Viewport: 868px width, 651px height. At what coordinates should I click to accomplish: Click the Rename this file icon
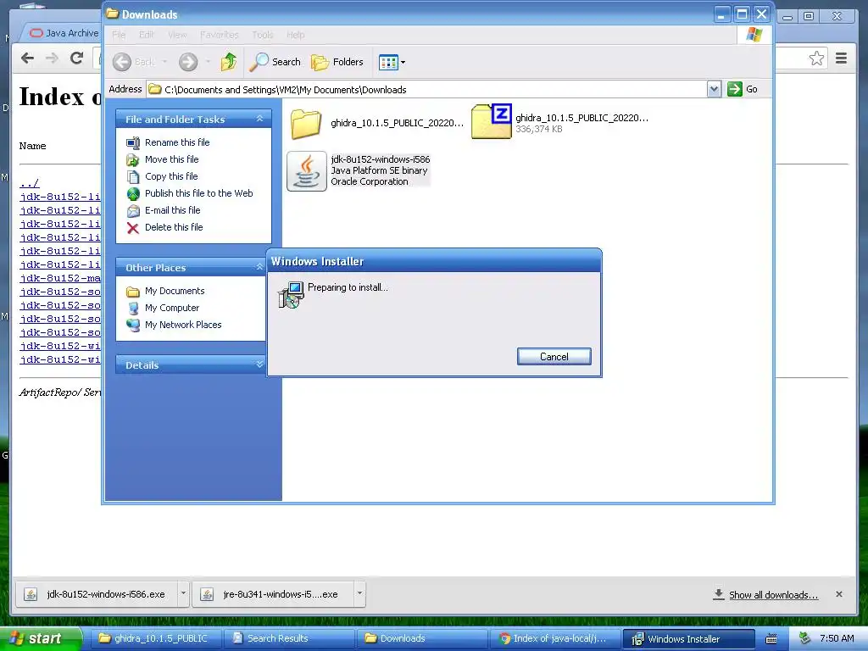[x=133, y=142]
